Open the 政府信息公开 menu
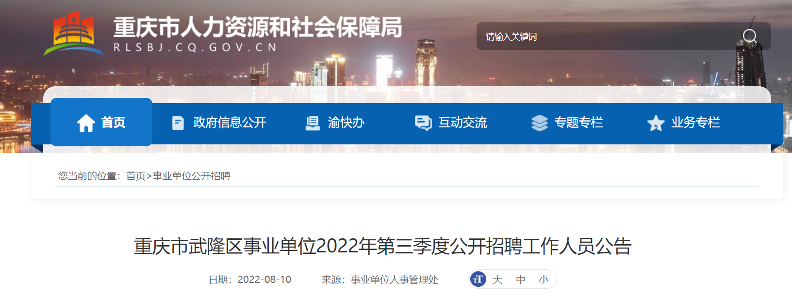The image size is (792, 296). [219, 123]
